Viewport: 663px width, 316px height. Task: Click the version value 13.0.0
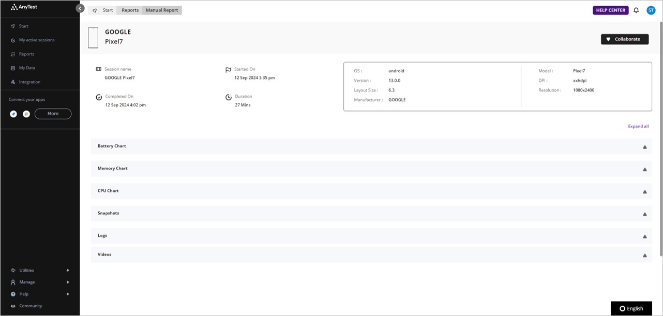click(x=395, y=81)
